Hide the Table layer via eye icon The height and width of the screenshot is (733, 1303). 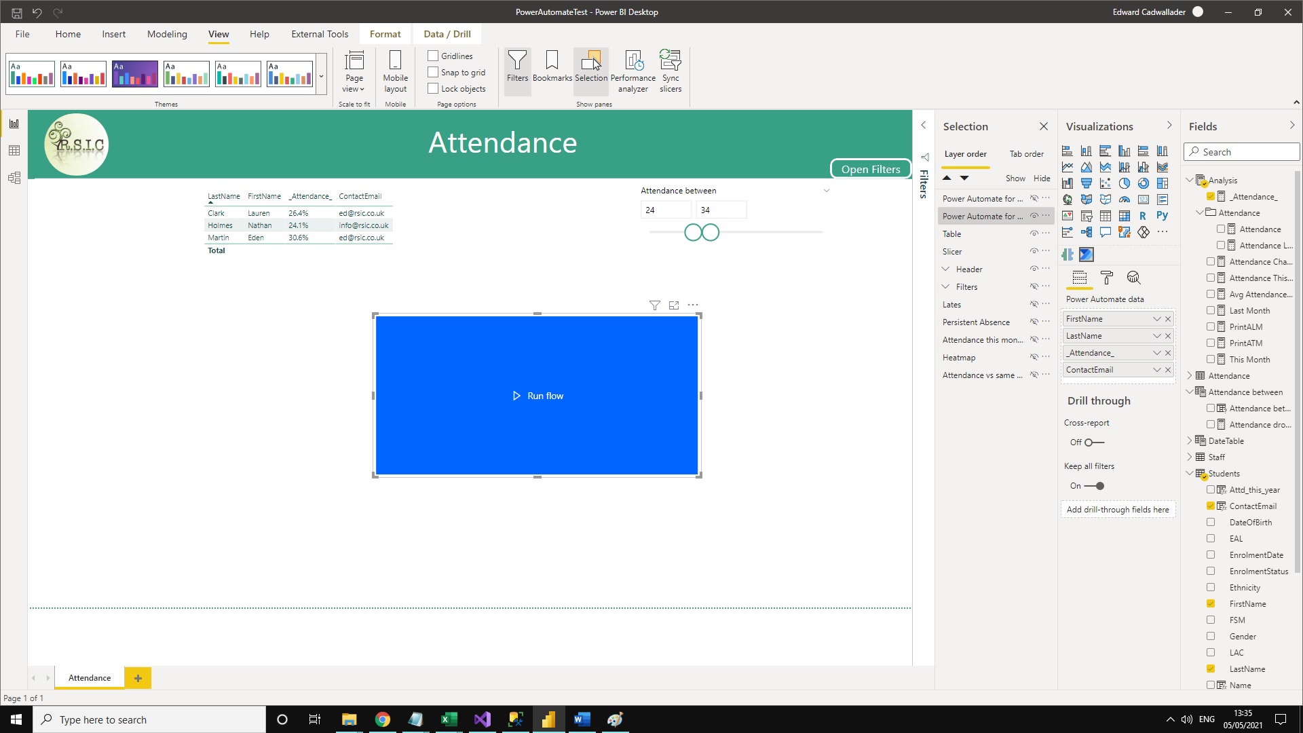(1034, 233)
